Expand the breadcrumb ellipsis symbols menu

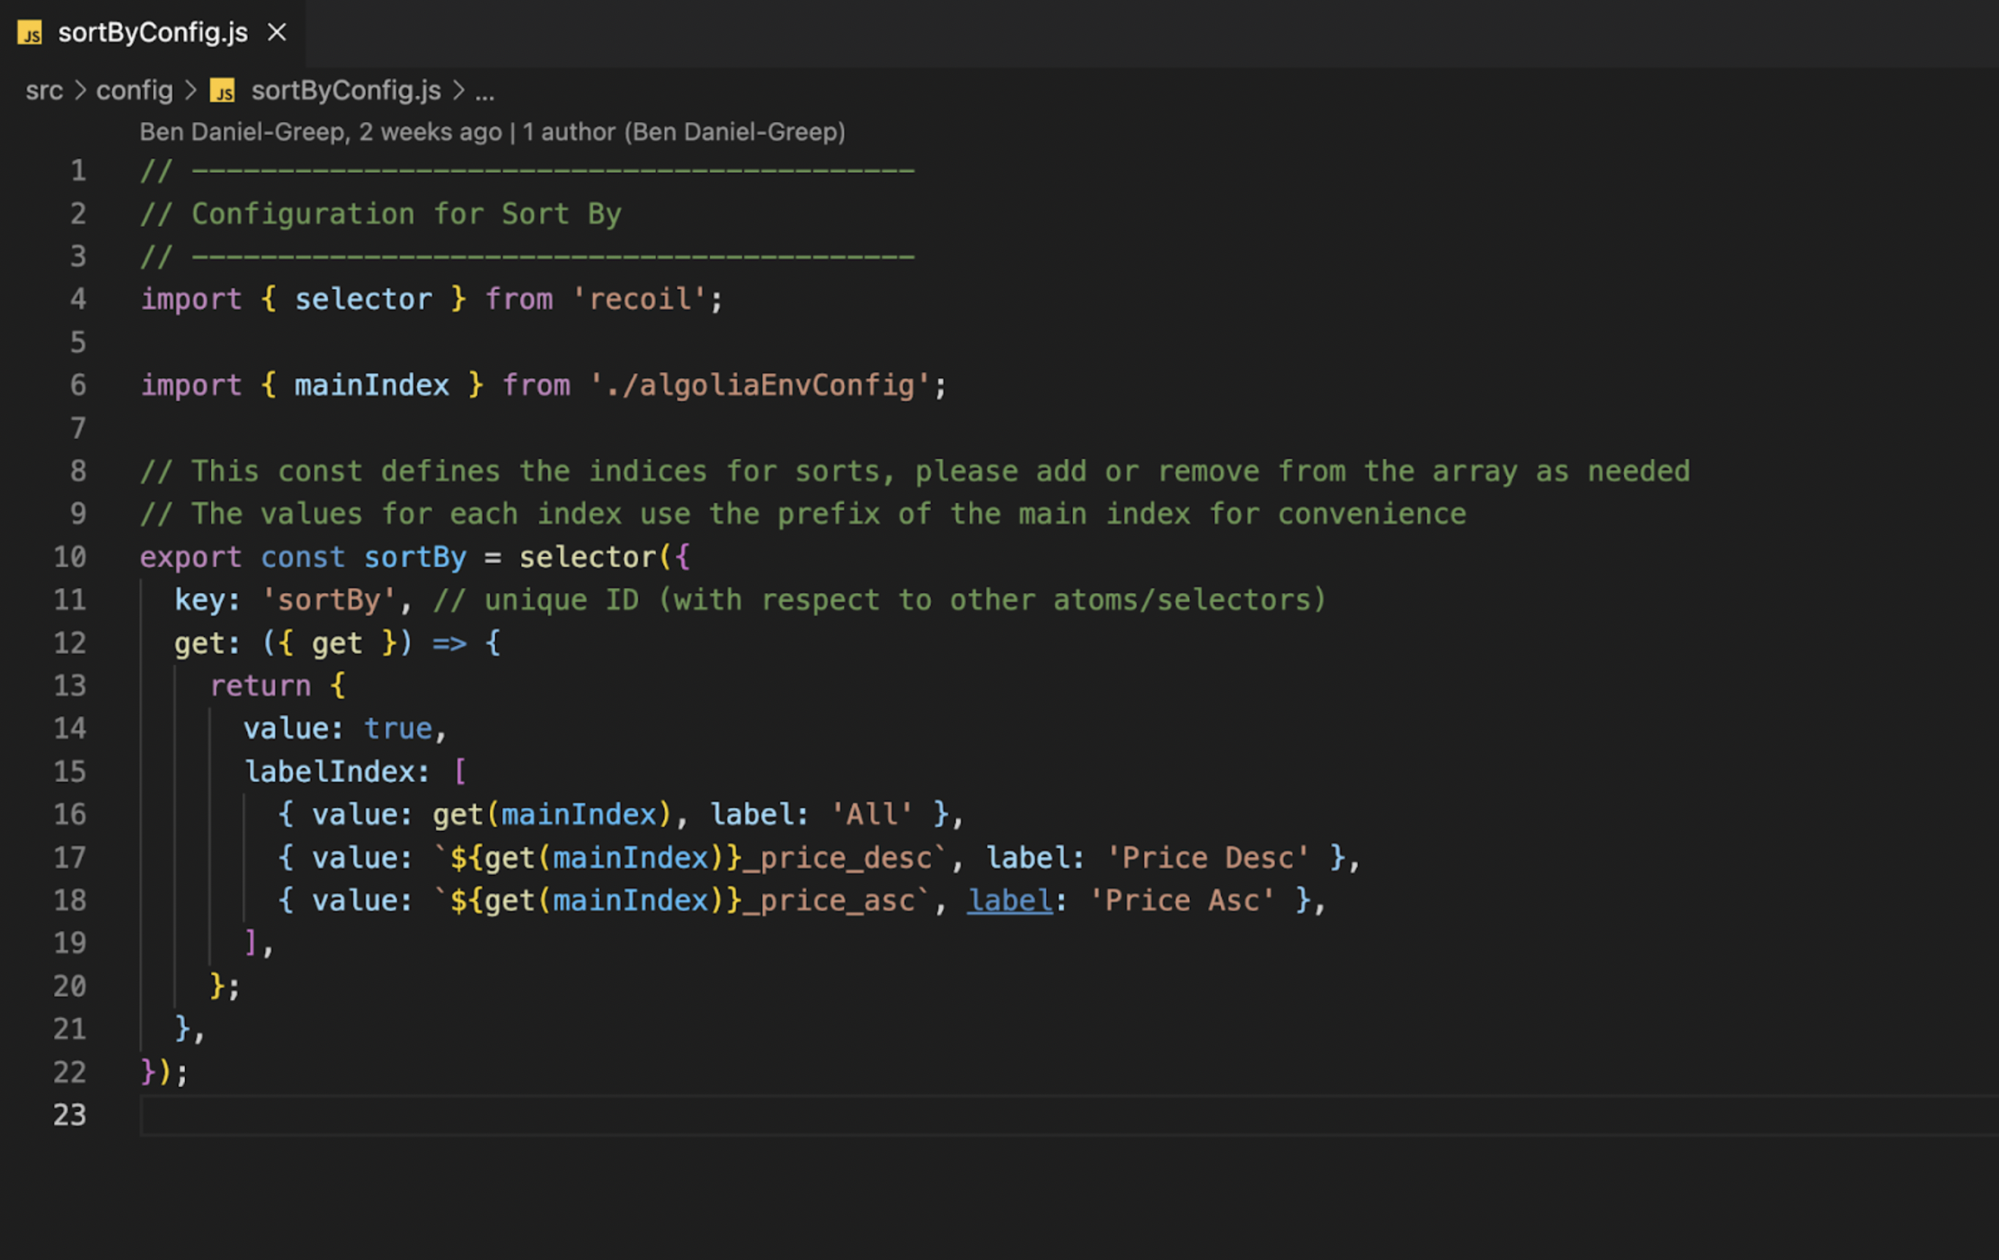485,92
